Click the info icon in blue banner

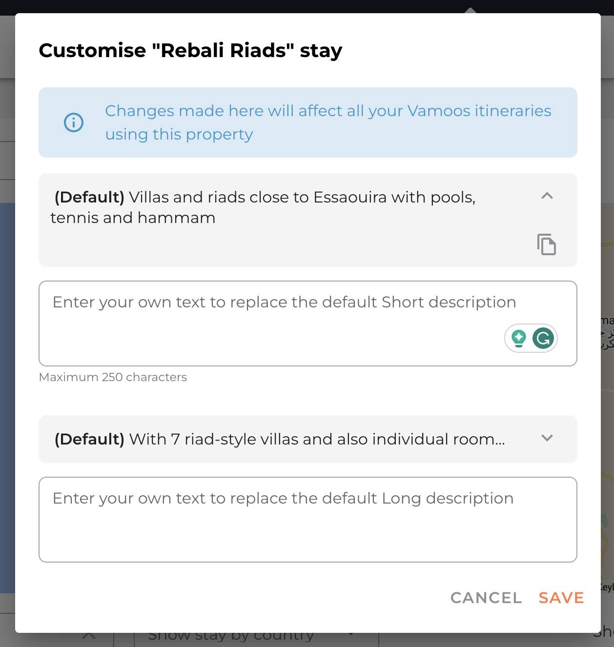tap(74, 122)
